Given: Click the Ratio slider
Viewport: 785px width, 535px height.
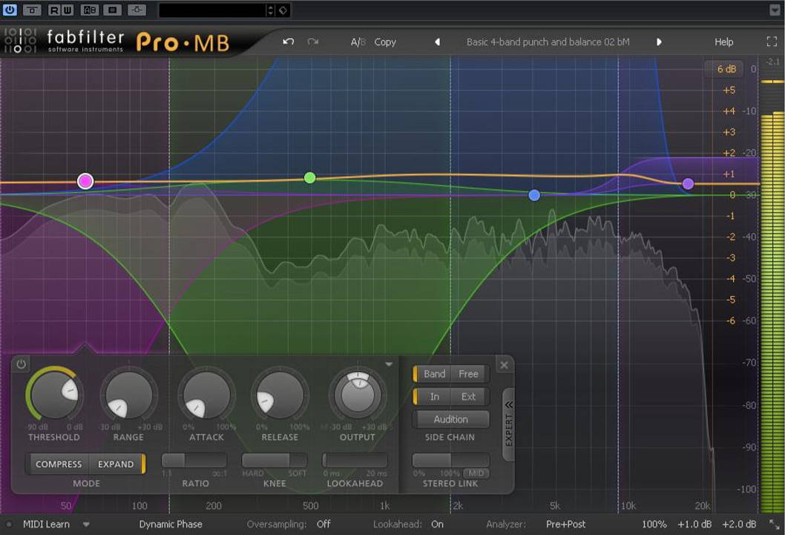Looking at the screenshot, I should 194,460.
